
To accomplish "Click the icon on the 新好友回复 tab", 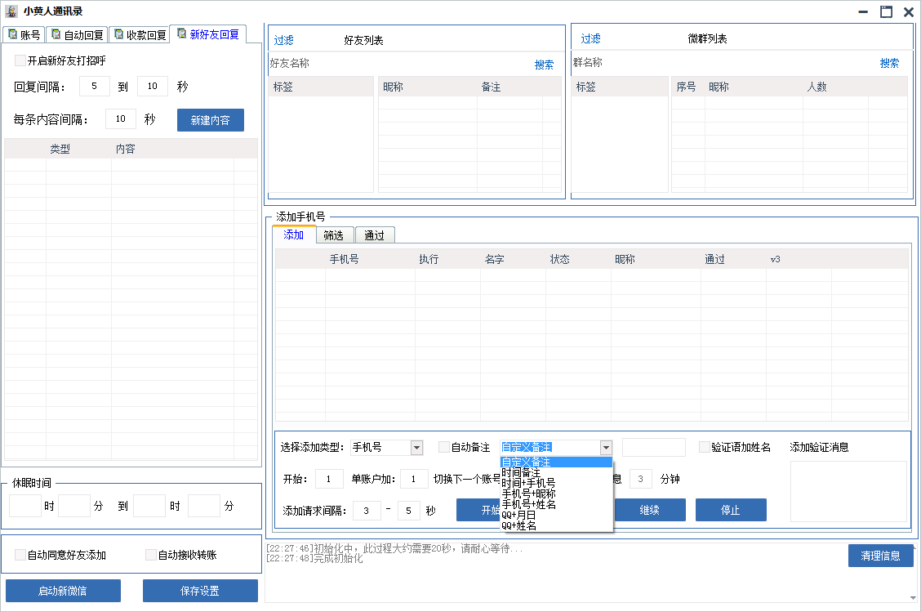I will 181,34.
